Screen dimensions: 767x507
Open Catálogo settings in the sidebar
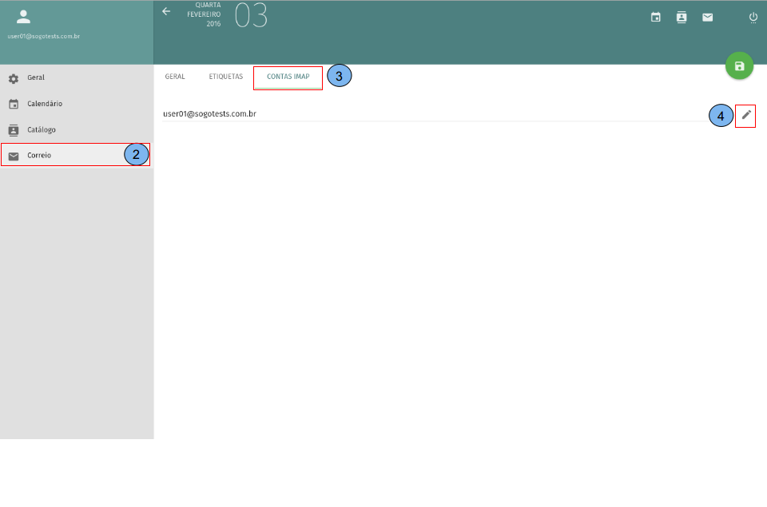click(41, 129)
